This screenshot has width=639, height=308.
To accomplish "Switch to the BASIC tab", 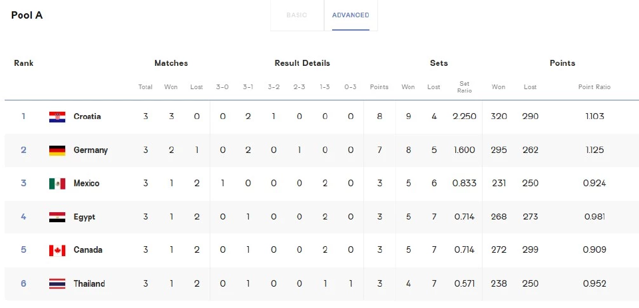I will point(297,15).
